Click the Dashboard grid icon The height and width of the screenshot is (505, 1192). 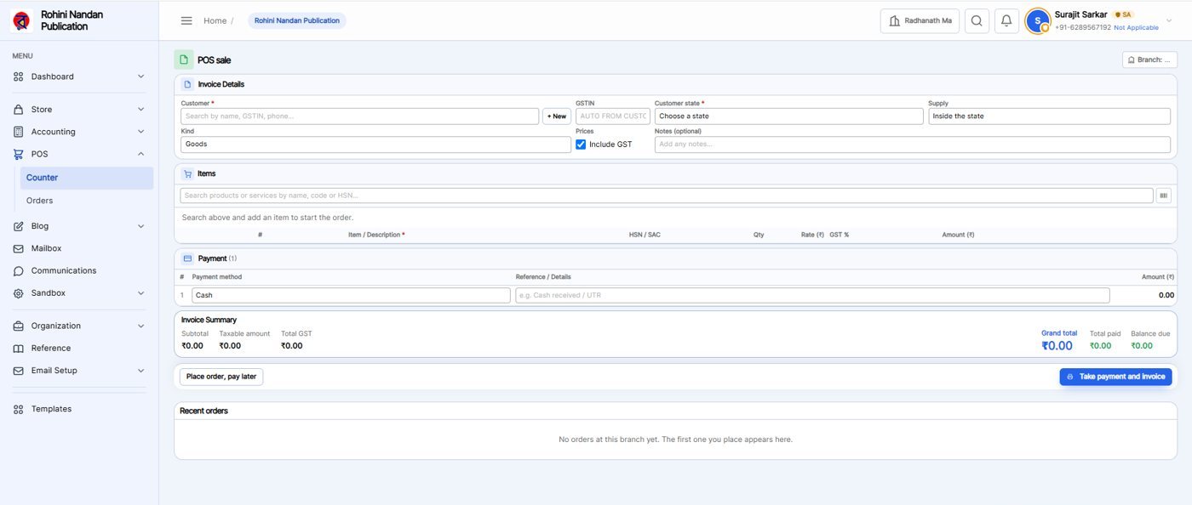tap(19, 77)
